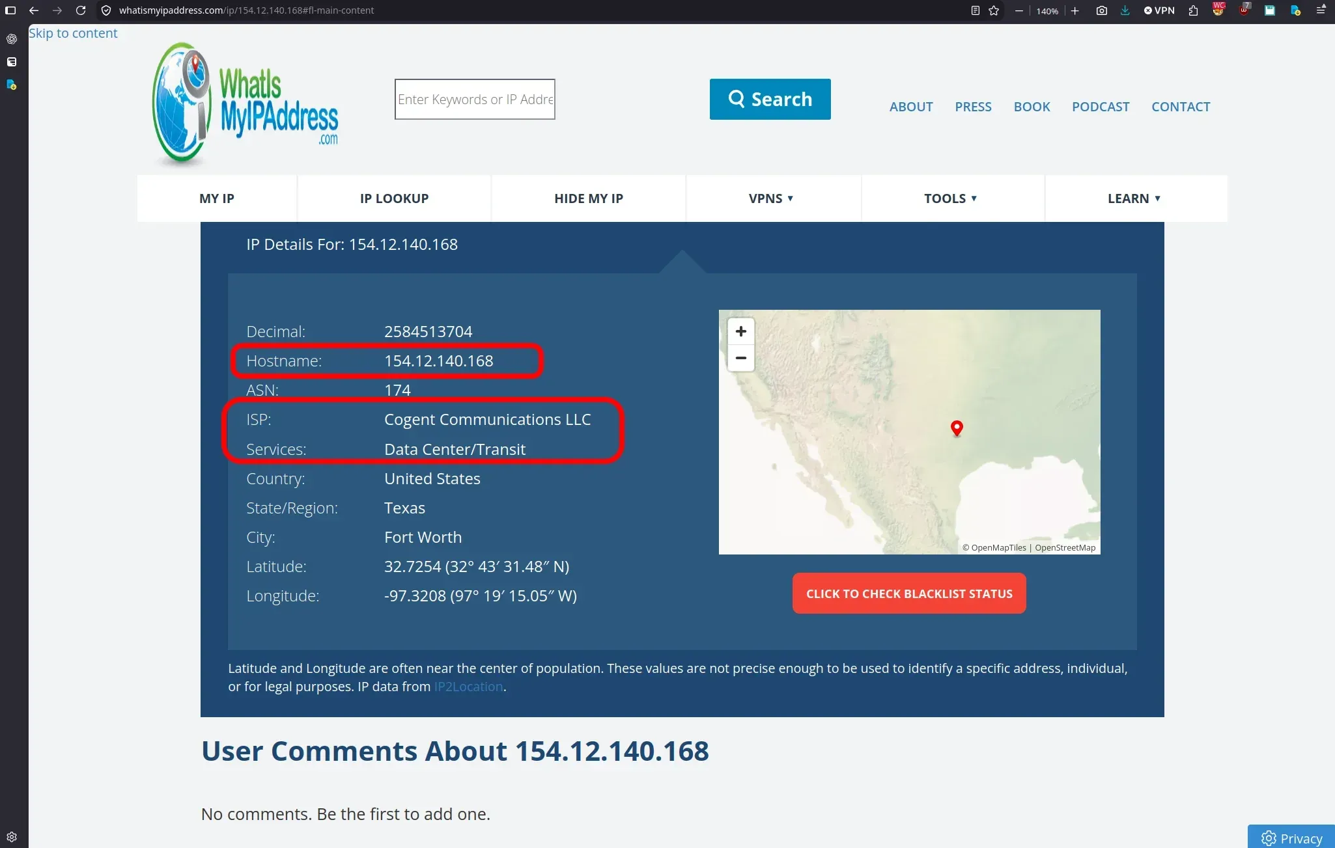
Task: Open reader view icon in address bar
Action: click(x=975, y=10)
